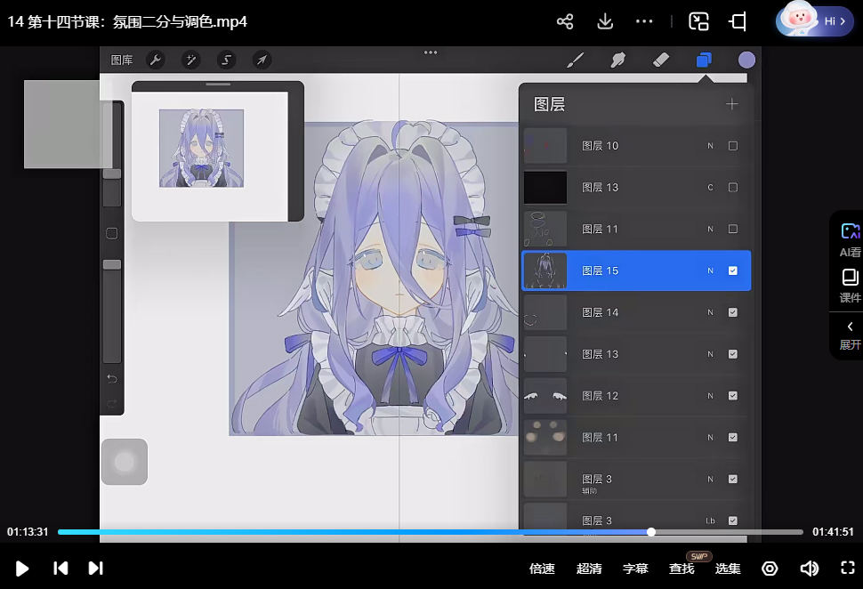Viewport: 863px width, 589px height.
Task: Hide the 图层 15 layer
Action: pyautogui.click(x=733, y=270)
